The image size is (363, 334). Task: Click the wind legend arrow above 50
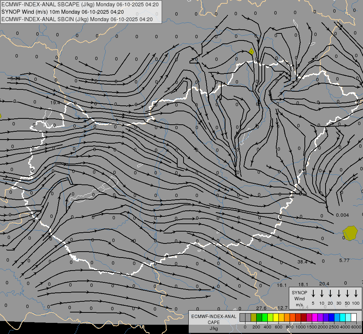coord(347,294)
